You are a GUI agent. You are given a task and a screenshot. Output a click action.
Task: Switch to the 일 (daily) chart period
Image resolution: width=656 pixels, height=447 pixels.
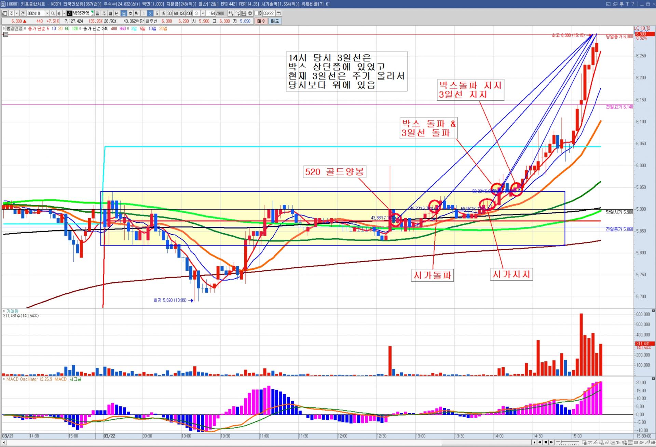[98, 13]
